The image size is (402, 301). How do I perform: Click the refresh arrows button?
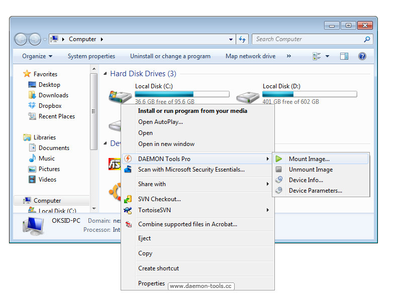[x=242, y=39]
